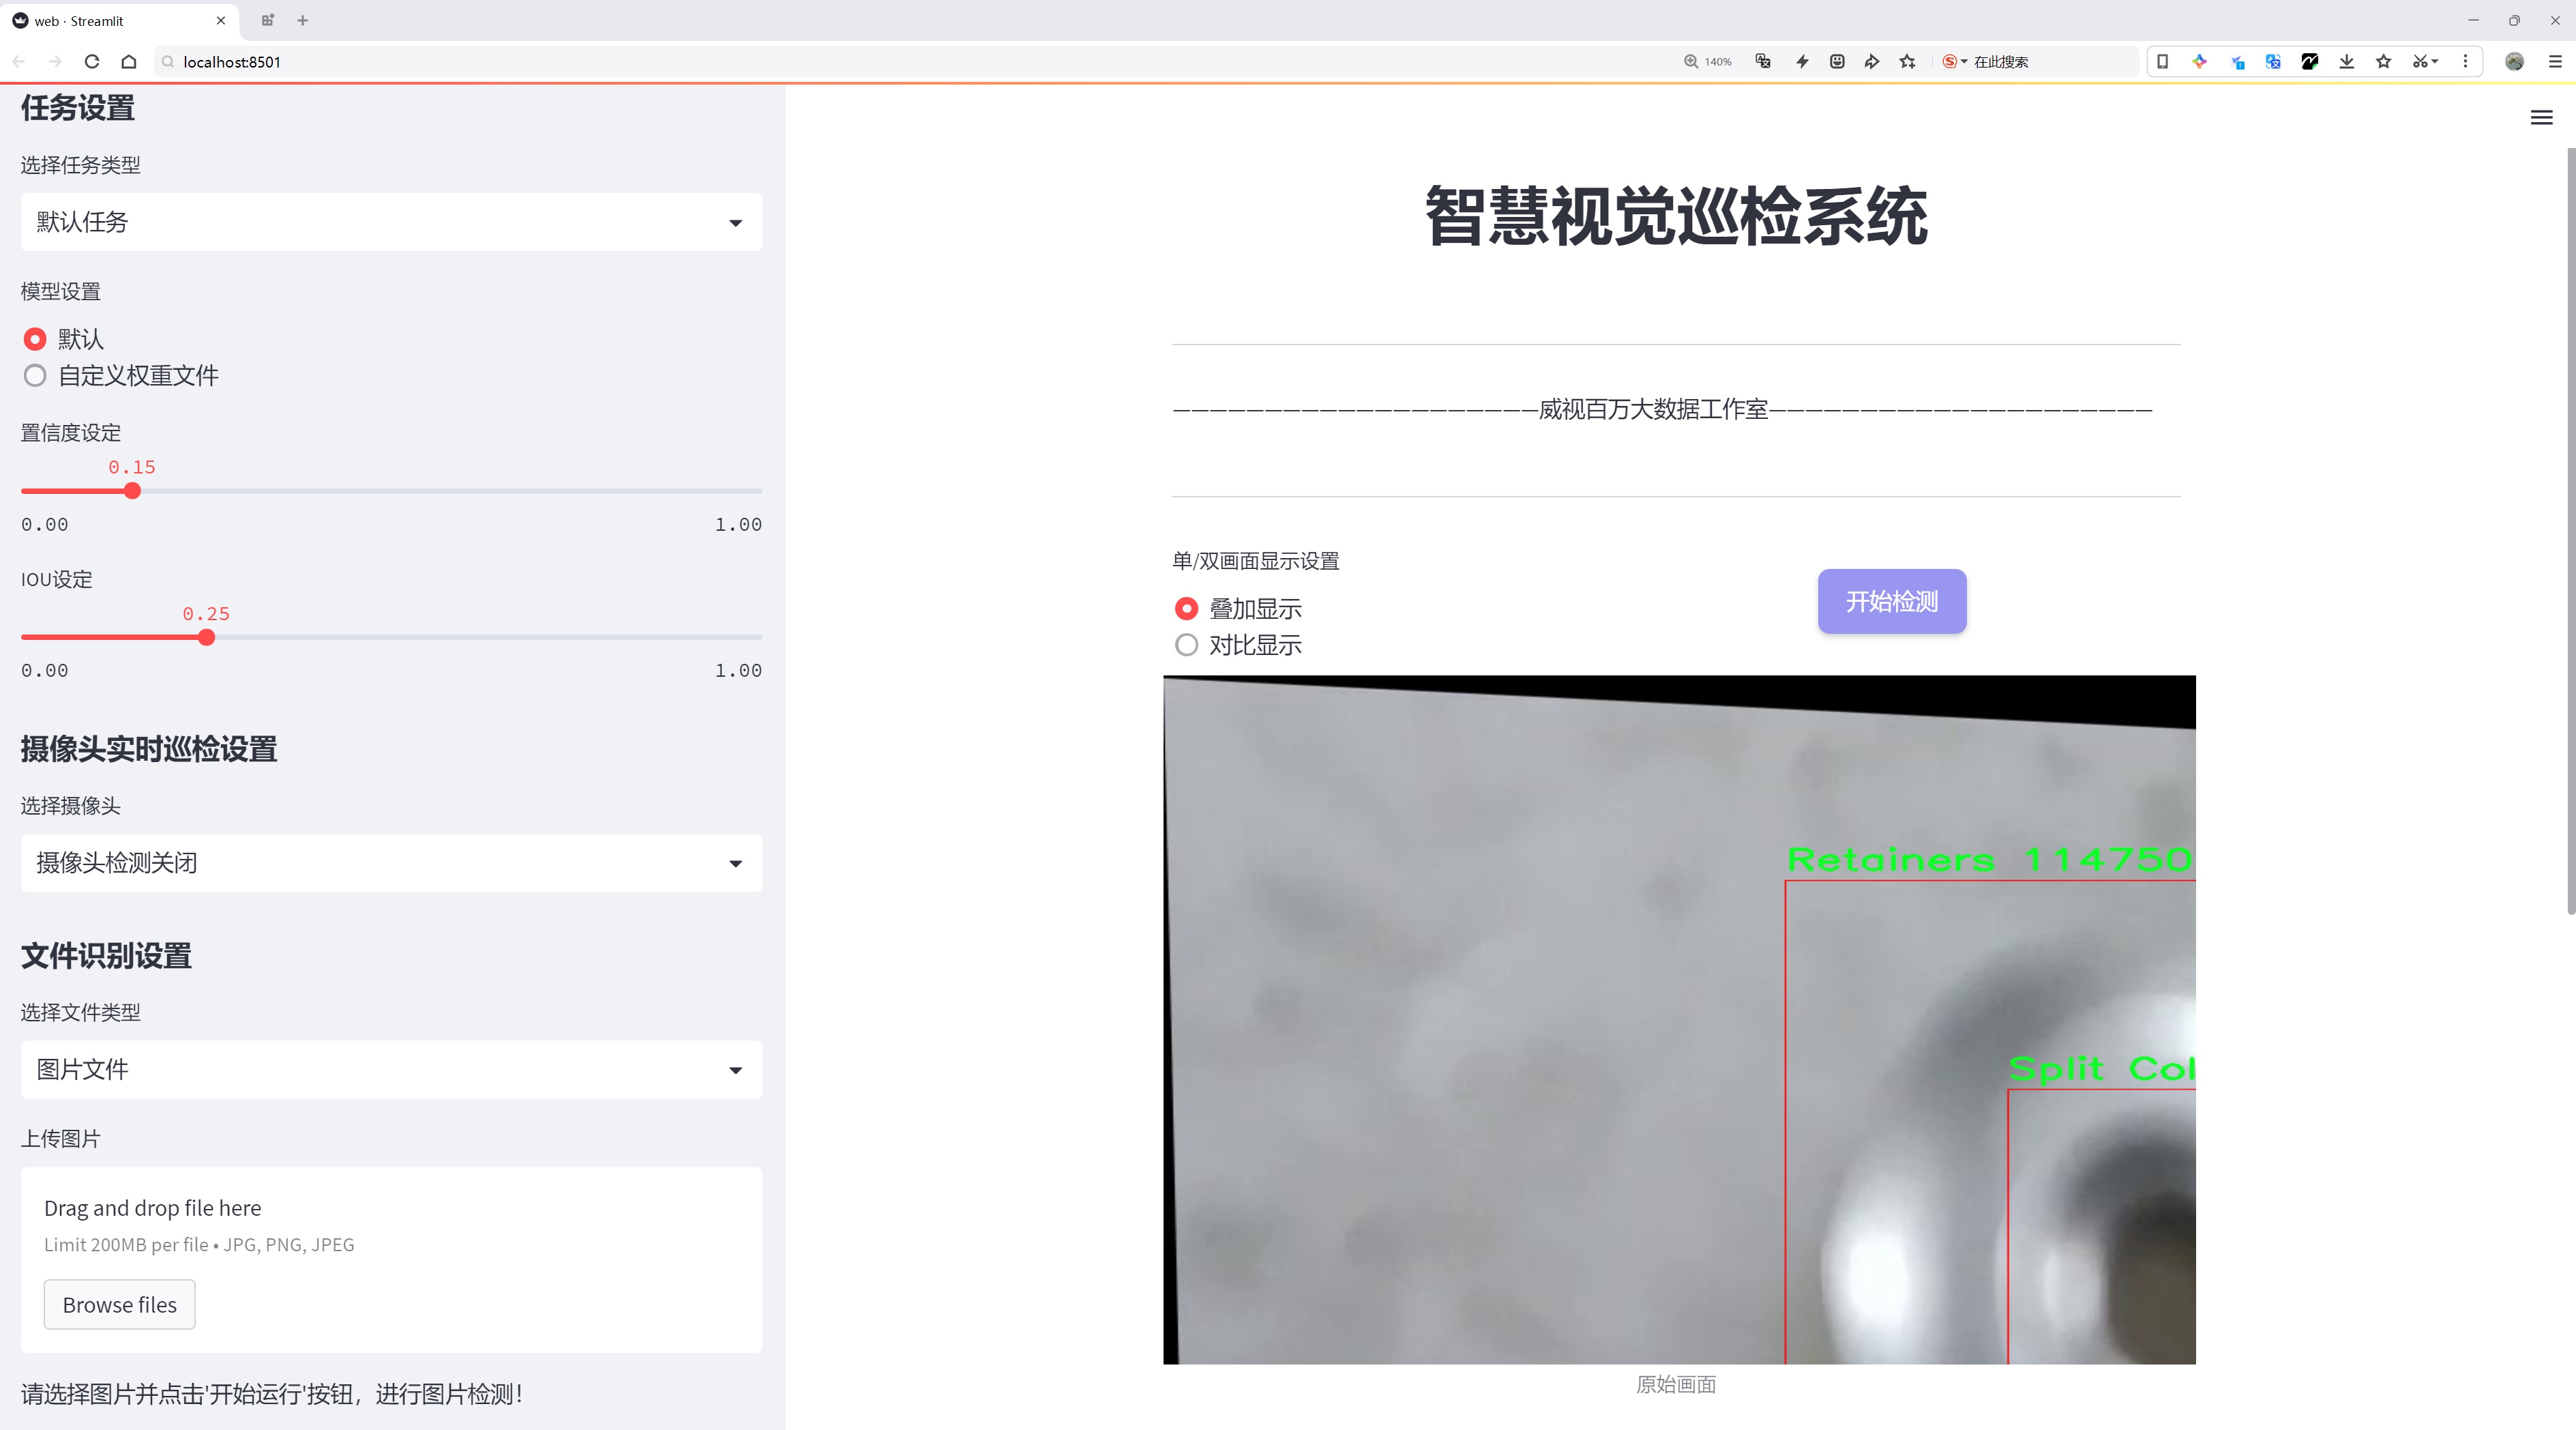Select the 对比显示 radio button
The height and width of the screenshot is (1430, 2576).
(1186, 645)
